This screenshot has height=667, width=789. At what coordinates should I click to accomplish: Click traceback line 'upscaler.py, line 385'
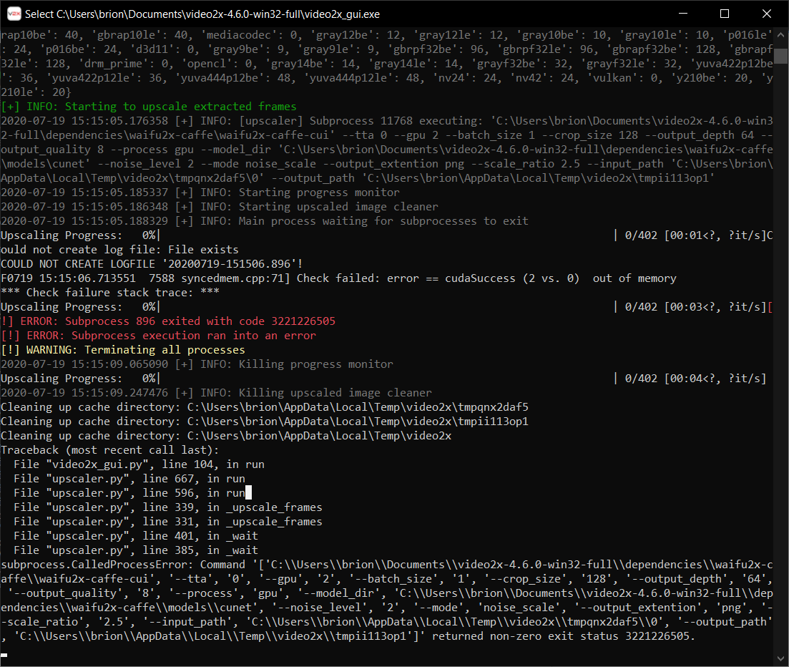pos(136,550)
